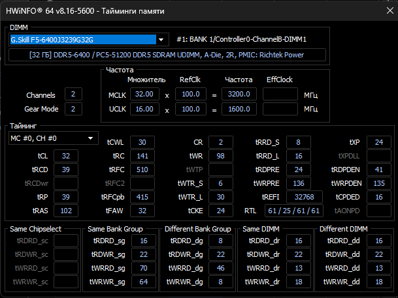Select the tWRRD_sg value 70 field
The image size is (398, 298).
pos(143,268)
